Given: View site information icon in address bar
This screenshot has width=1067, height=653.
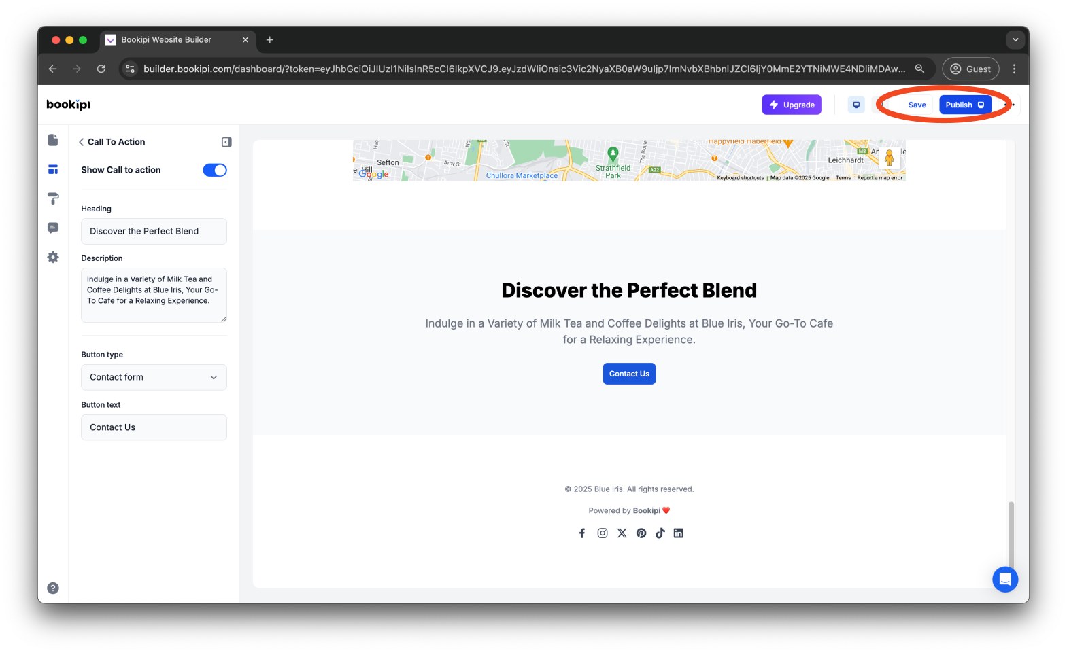Looking at the screenshot, I should [x=131, y=69].
